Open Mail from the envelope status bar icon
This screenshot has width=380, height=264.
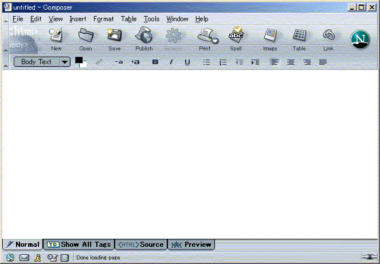[24, 258]
